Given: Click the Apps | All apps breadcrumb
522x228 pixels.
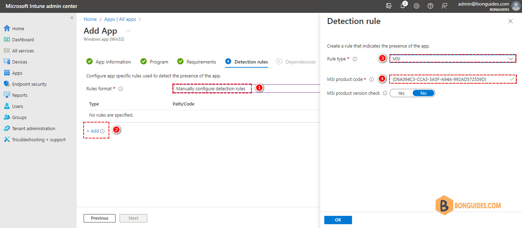Looking at the screenshot, I should click(120, 19).
